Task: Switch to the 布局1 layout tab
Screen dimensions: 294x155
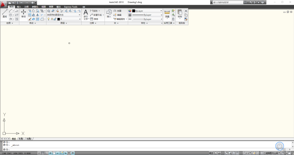Action: 21,139
